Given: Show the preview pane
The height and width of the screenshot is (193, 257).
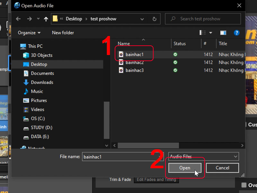Looking at the screenshot, I should (223, 33).
